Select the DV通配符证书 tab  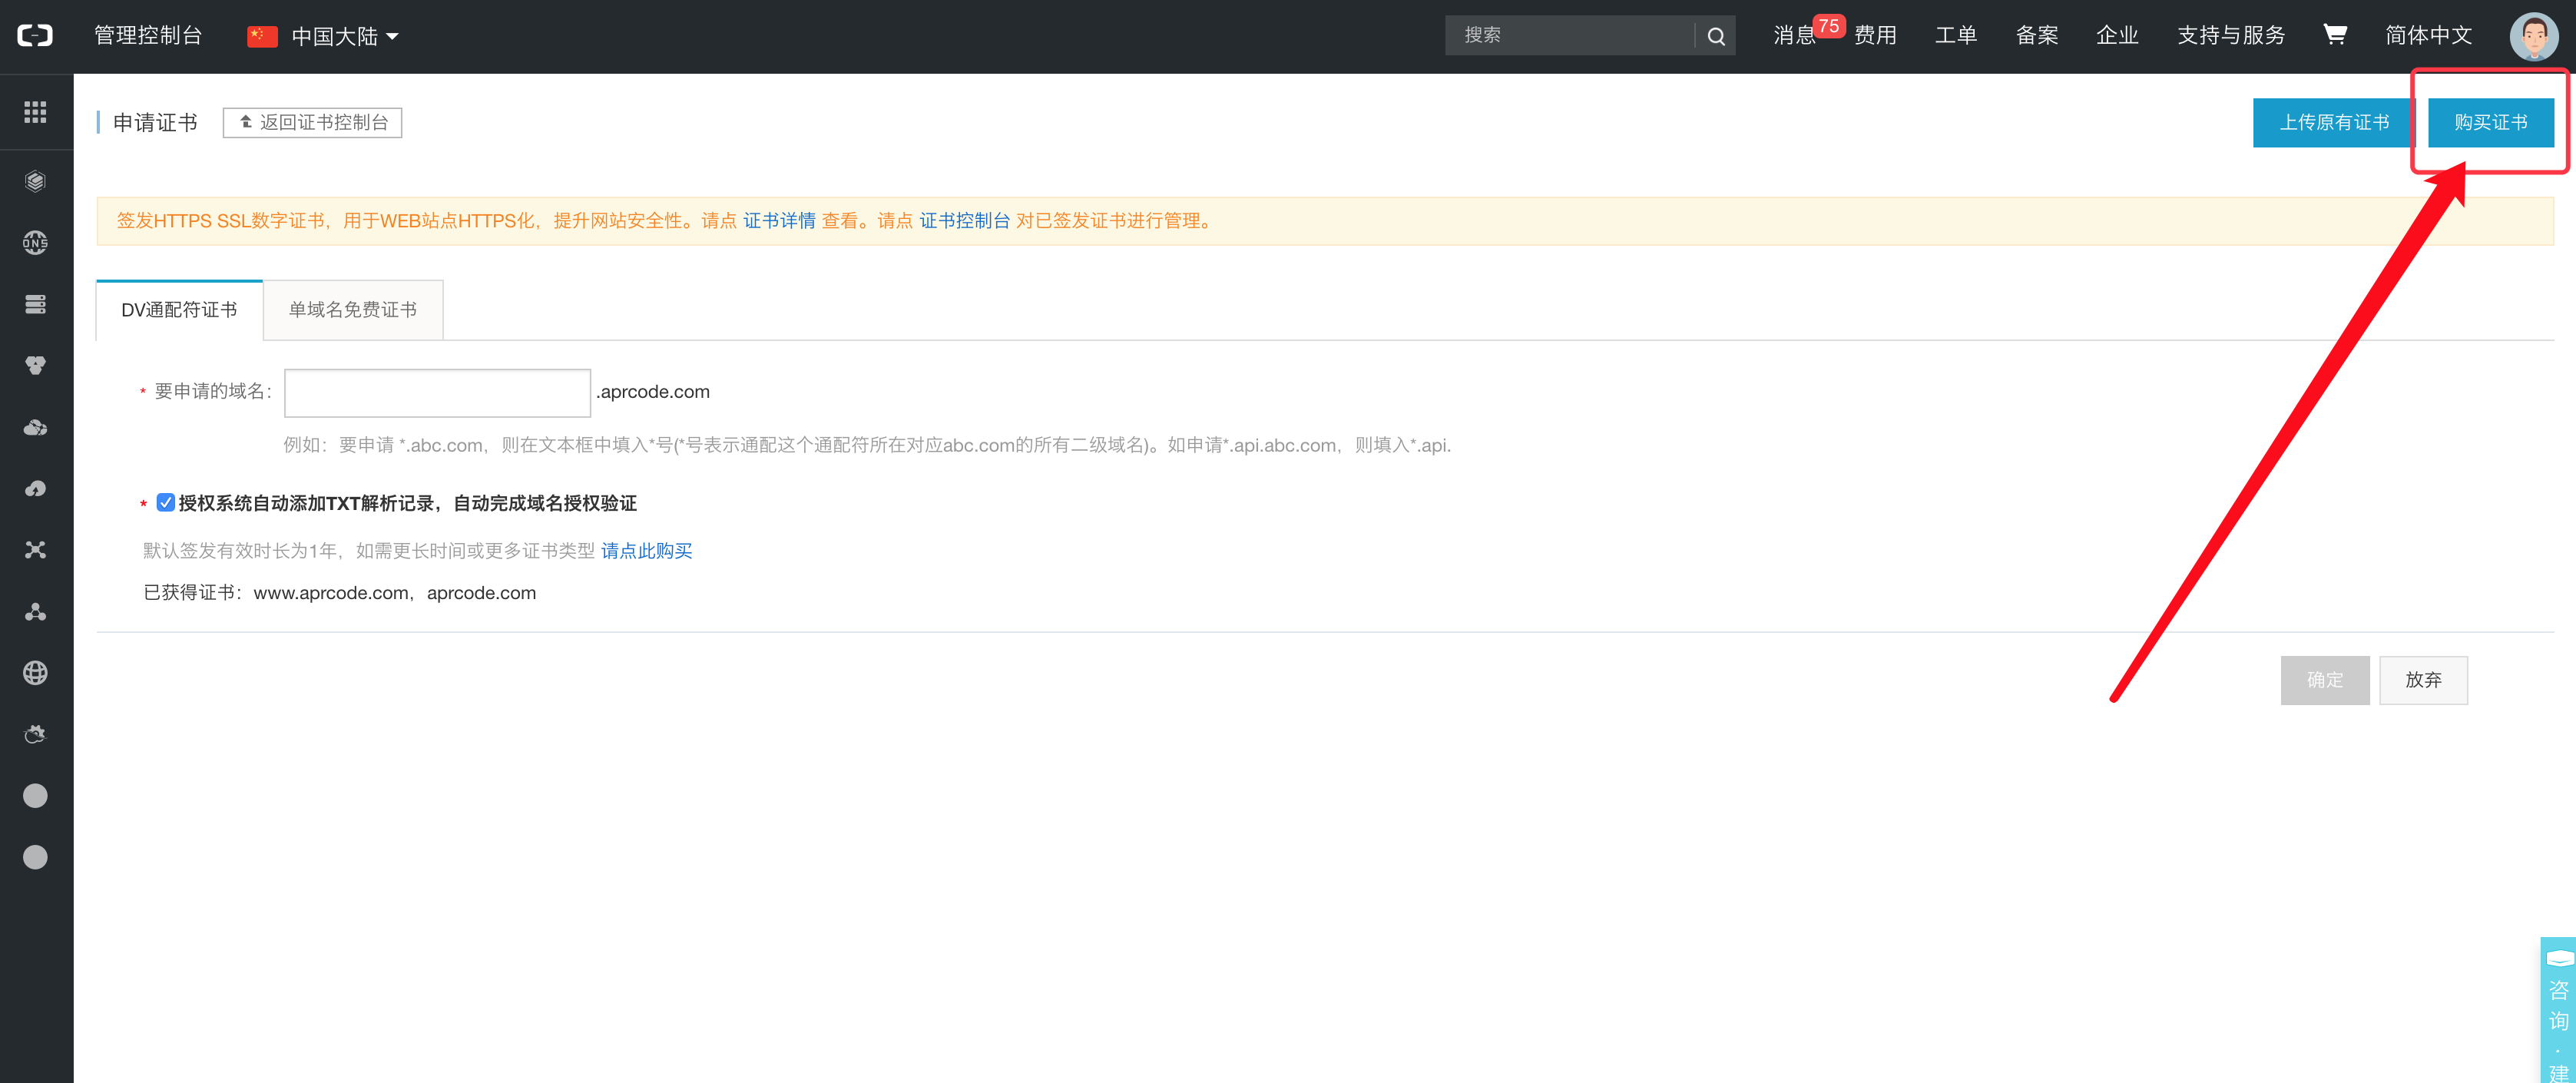(x=179, y=310)
